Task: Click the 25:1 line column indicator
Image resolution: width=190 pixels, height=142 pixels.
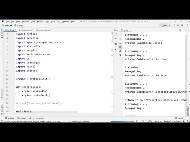Action: pyautogui.click(x=138, y=121)
